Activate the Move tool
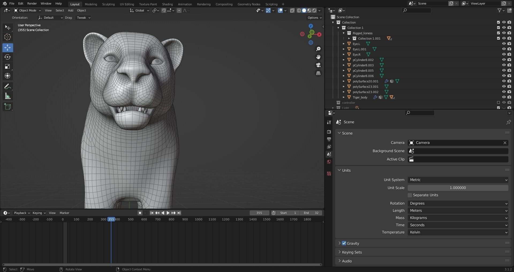The width and height of the screenshot is (514, 272). pyautogui.click(x=7, y=48)
